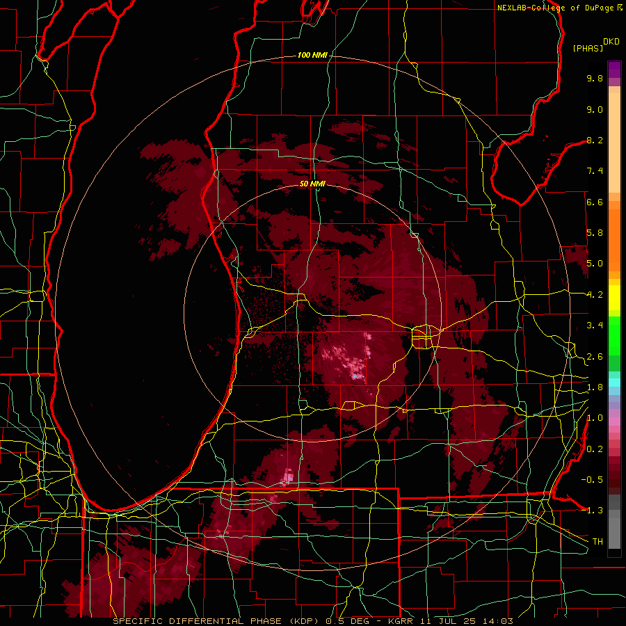Viewport: 626px width, 626px height.
Task: Click the "1.8" legend scale value
Action: (x=595, y=387)
